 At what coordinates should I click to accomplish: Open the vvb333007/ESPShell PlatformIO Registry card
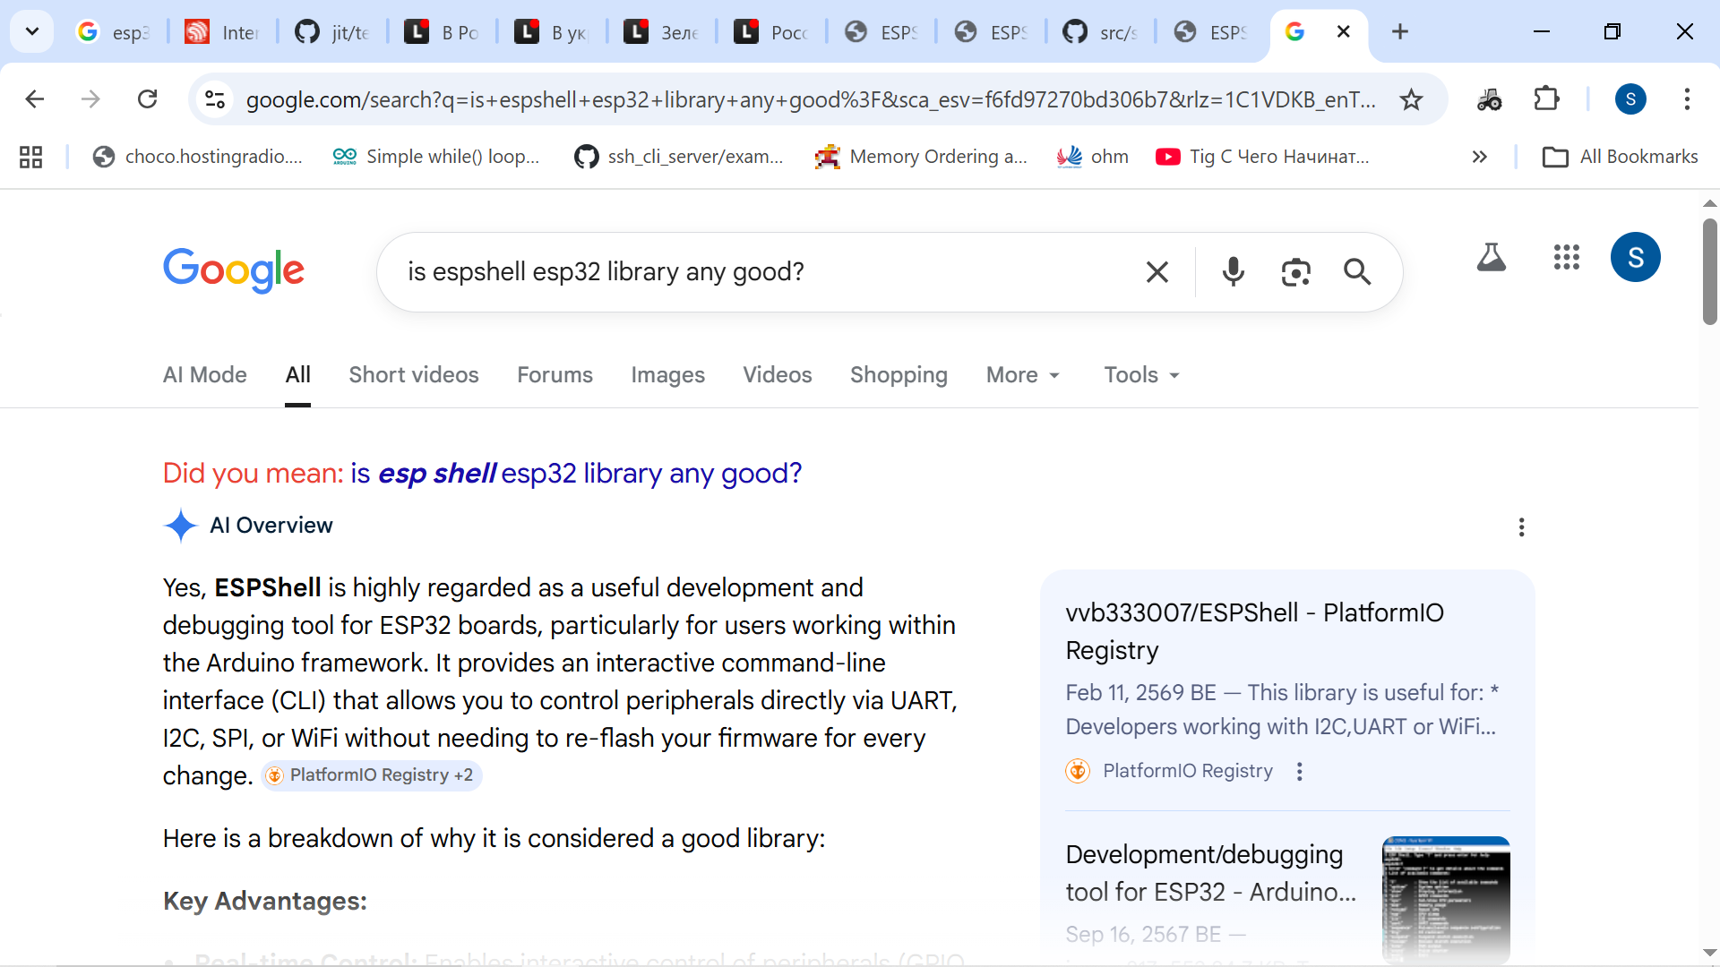point(1254,631)
